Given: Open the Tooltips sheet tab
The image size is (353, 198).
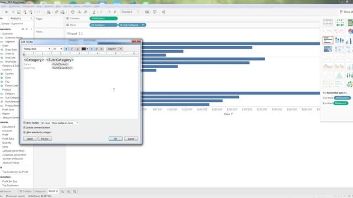Looking at the screenshot, I should click(x=25, y=191).
